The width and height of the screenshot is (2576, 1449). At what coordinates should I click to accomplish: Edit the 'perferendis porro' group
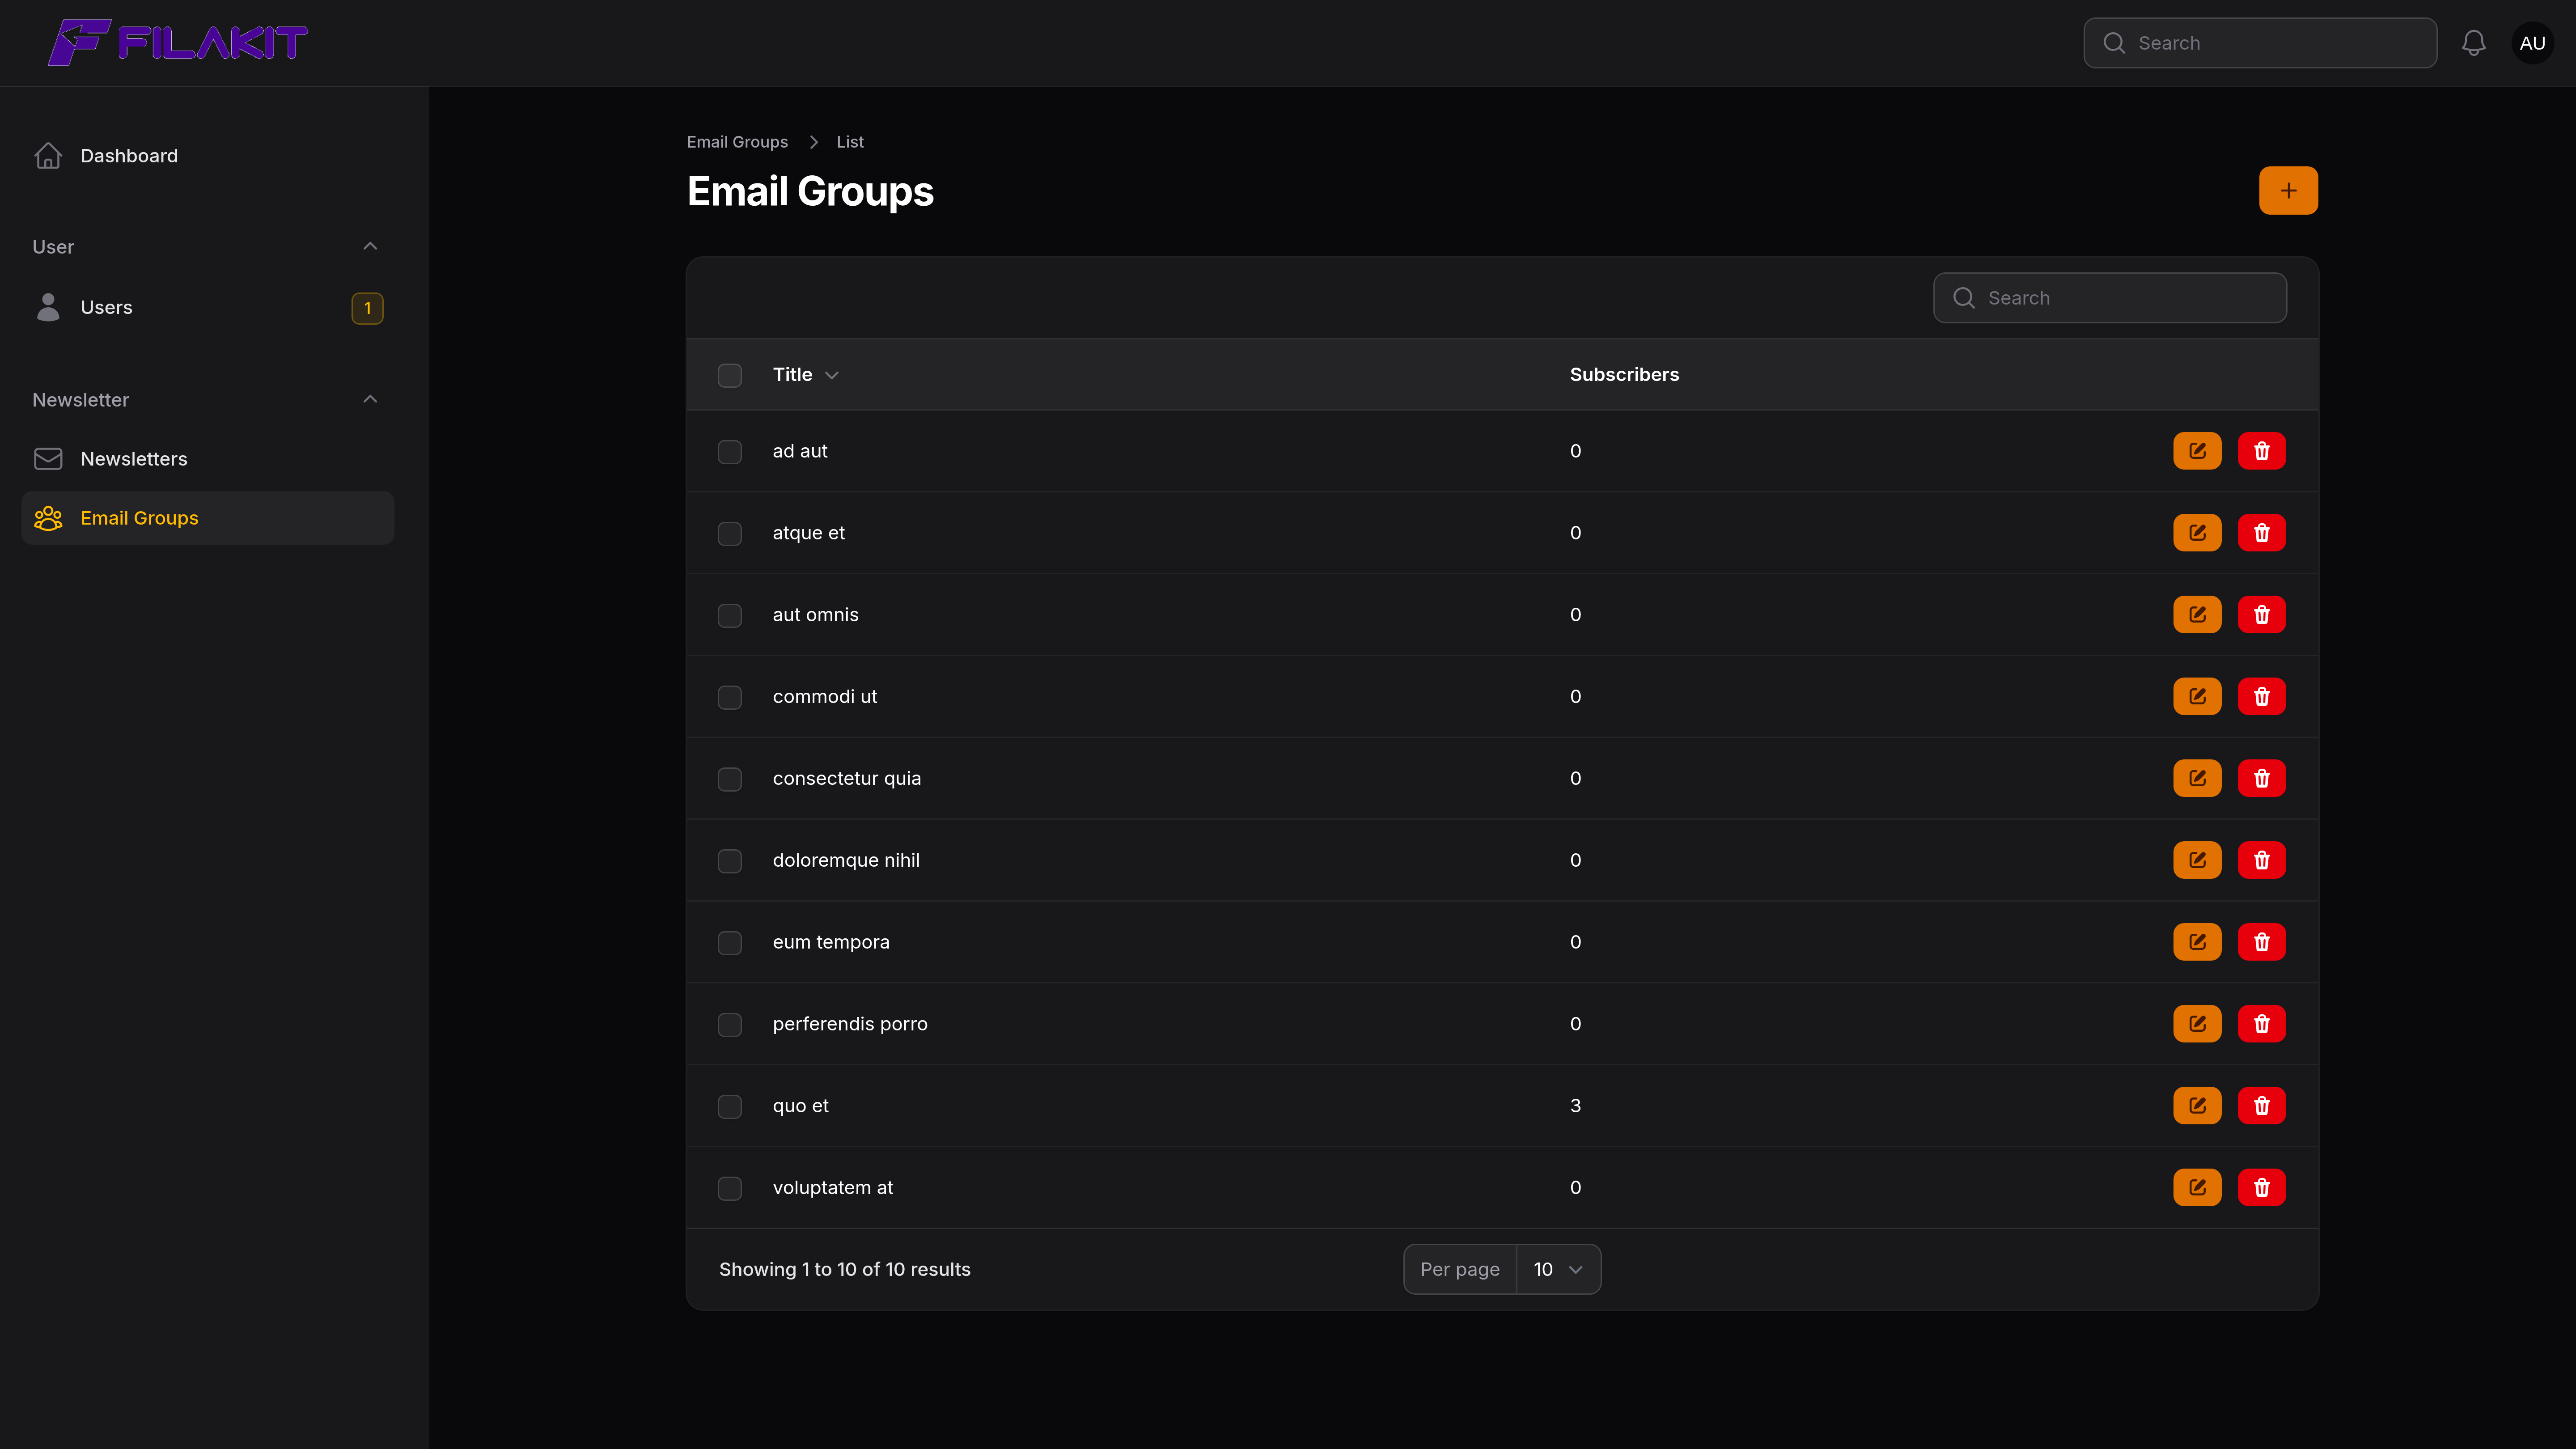tap(2197, 1024)
